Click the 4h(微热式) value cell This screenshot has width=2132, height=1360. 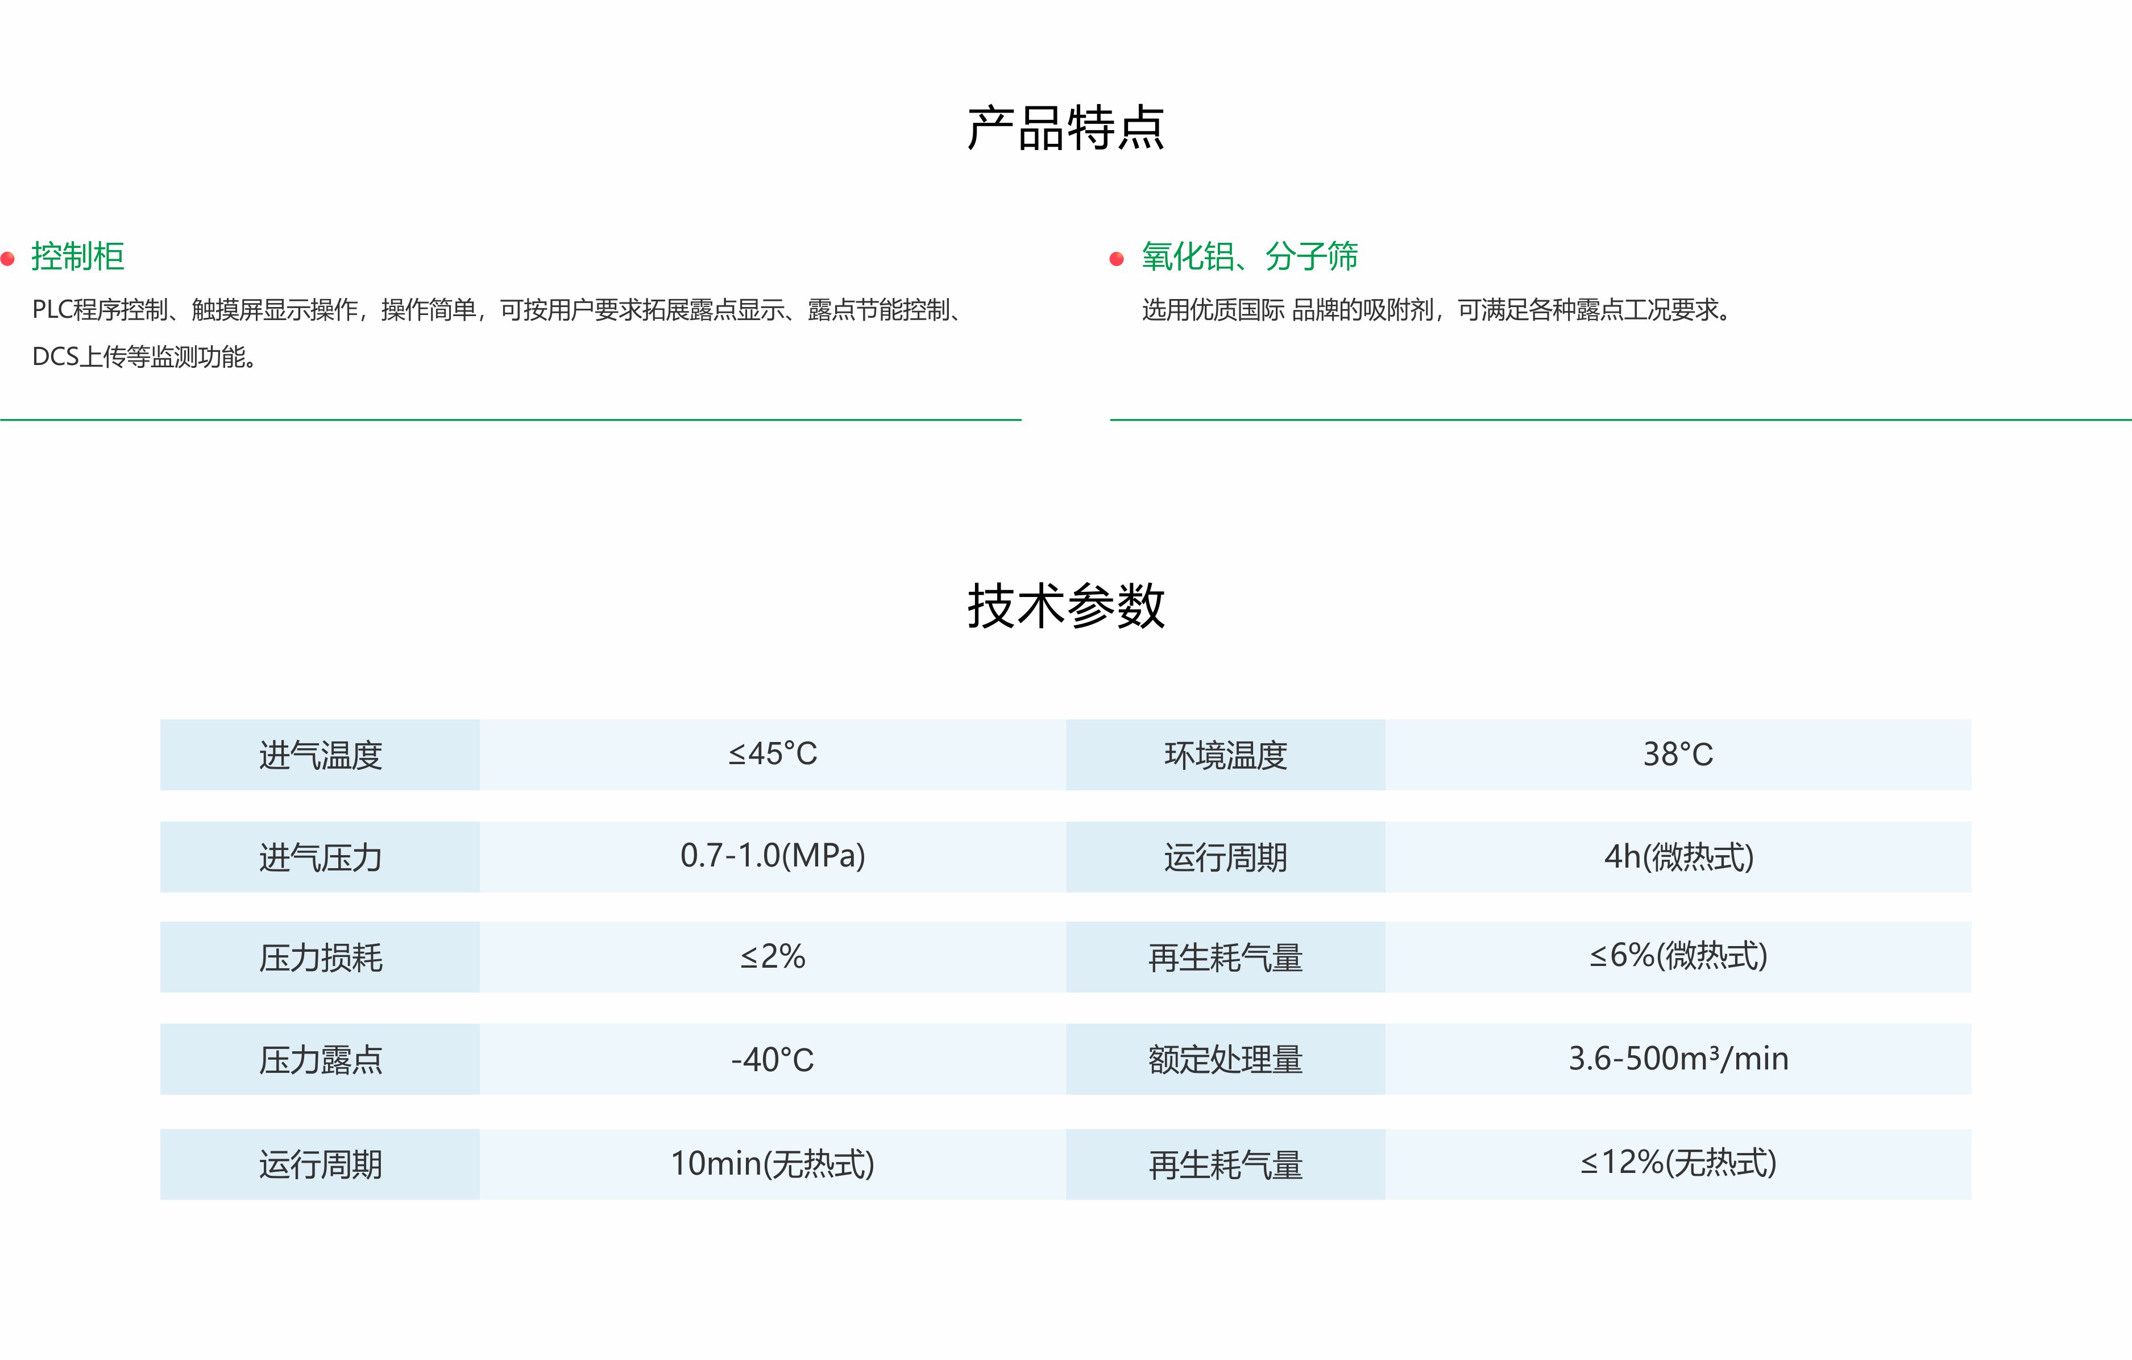(x=1678, y=857)
